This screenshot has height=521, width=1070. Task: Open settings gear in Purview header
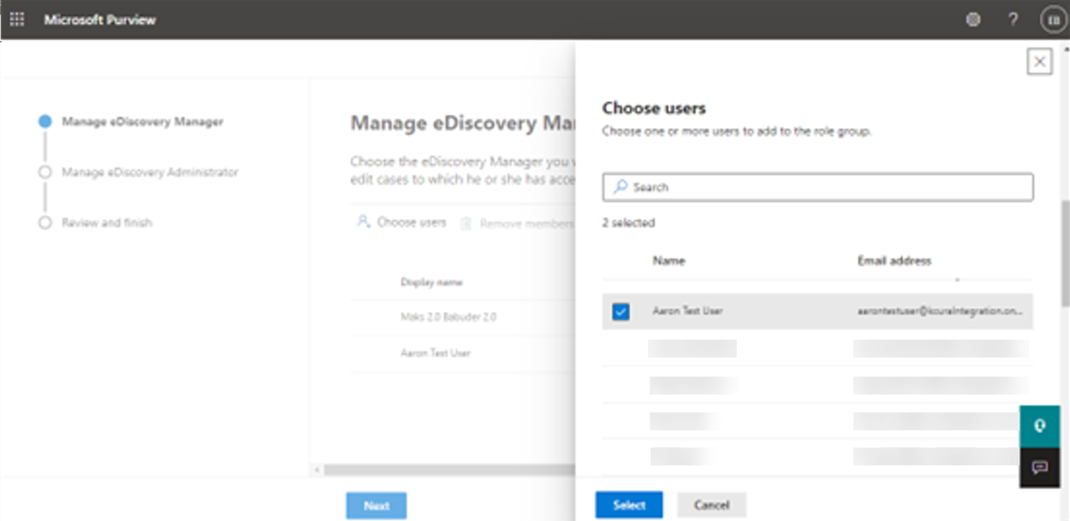[x=973, y=19]
